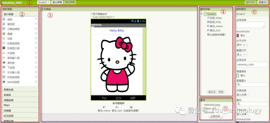Pick the 对话框 warning-triangle icon
Image resolution: width=270 pixels, height=123 pixels.
click(4, 53)
